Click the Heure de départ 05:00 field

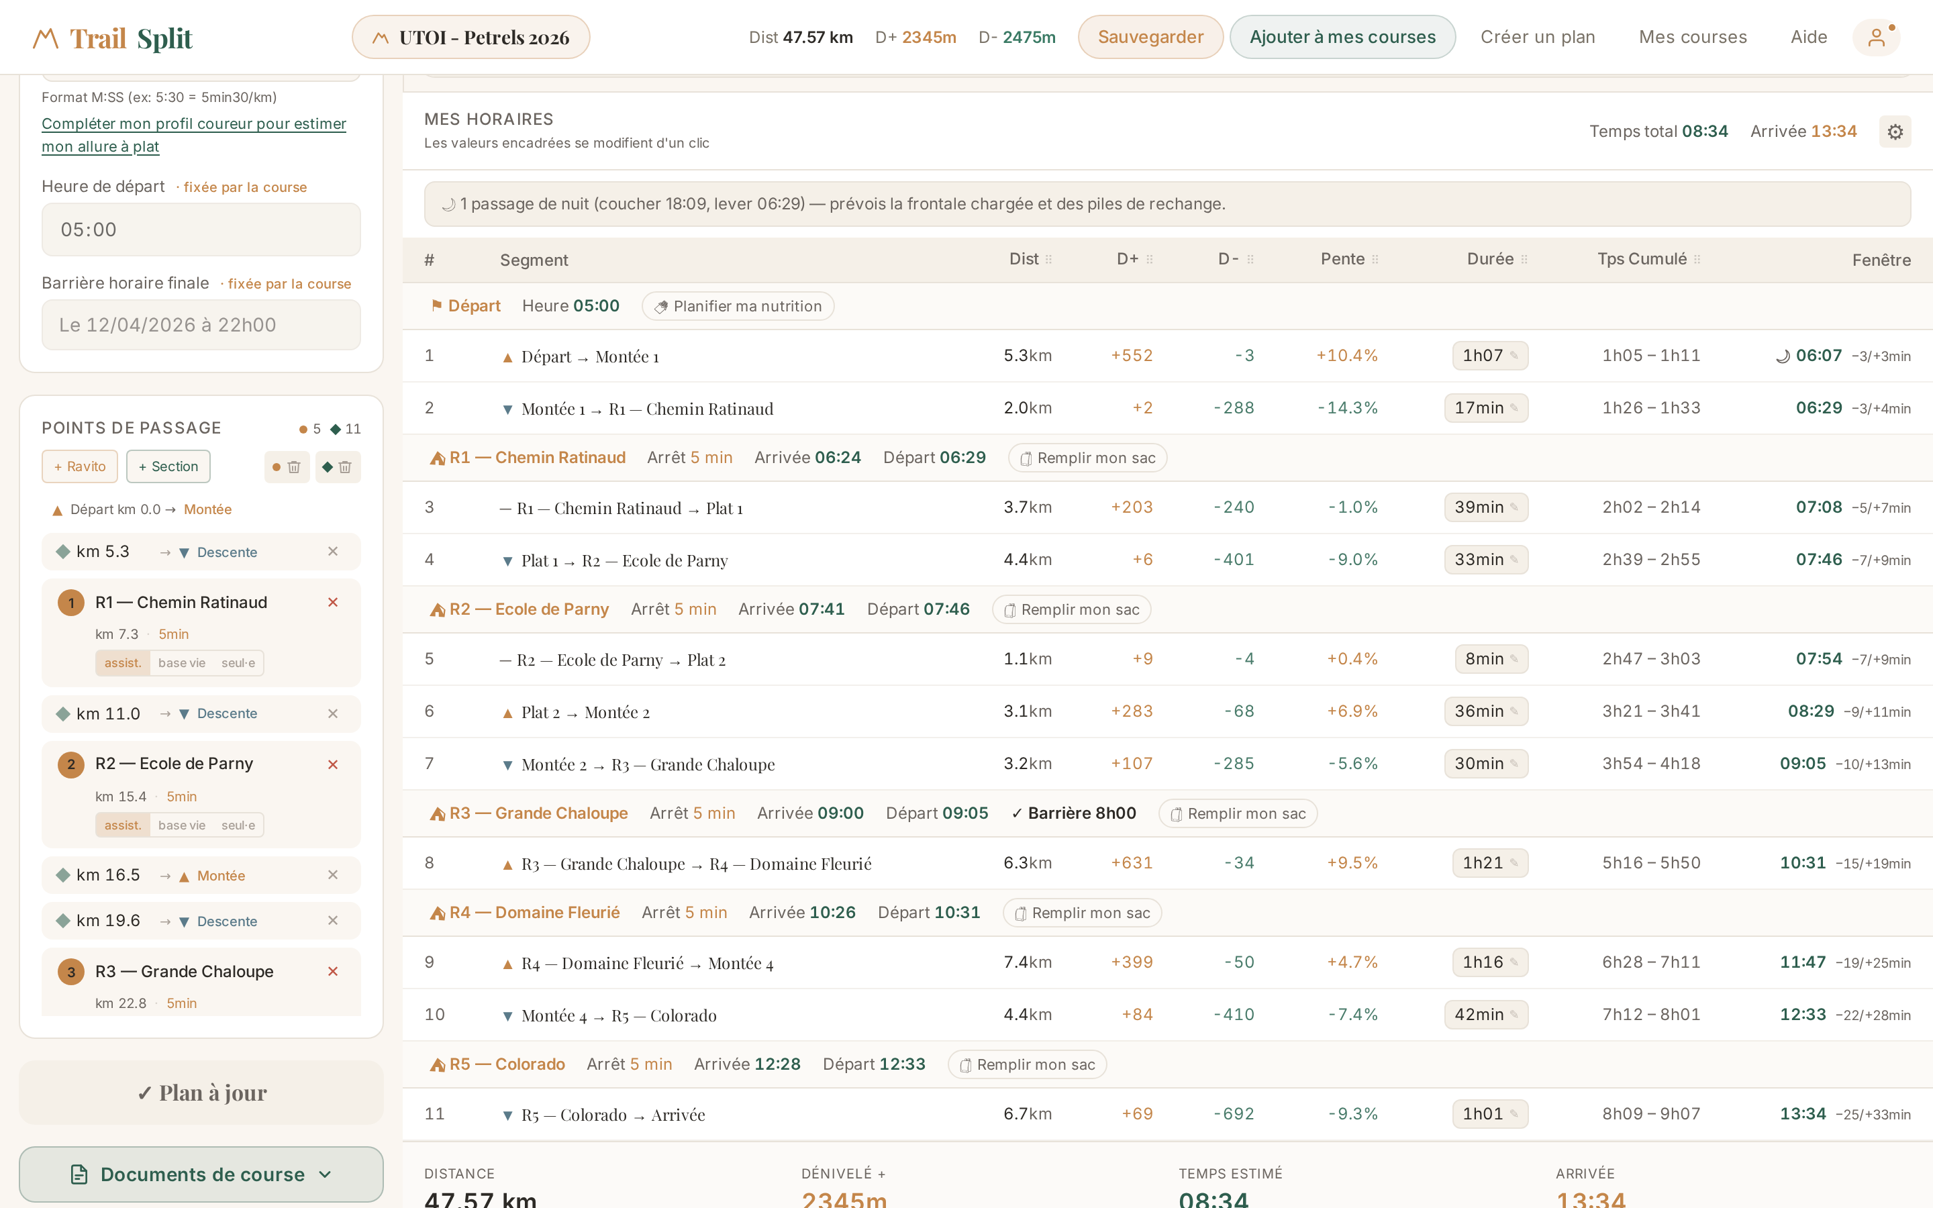click(x=201, y=230)
